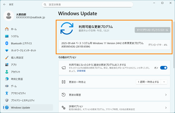The image size is (175, 113).
Task: Open アカウント settings
Action: (15, 72)
